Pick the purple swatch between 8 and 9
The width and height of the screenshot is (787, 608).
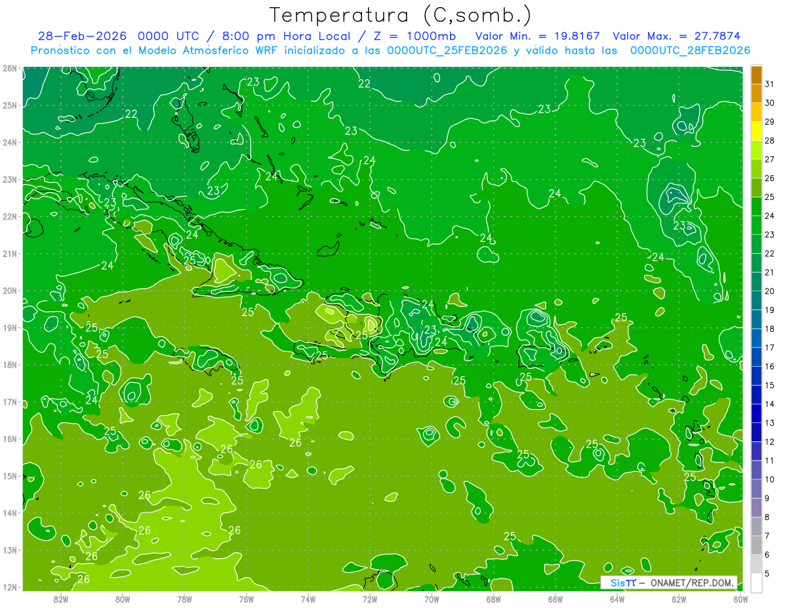pyautogui.click(x=756, y=508)
